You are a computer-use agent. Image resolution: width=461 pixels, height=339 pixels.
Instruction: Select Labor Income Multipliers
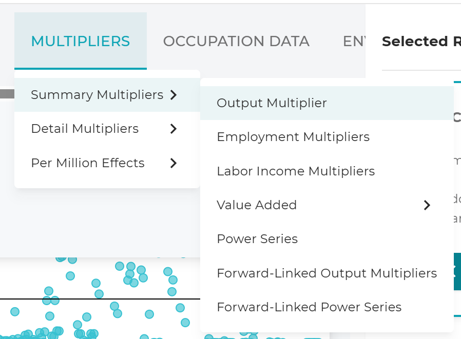pyautogui.click(x=296, y=171)
